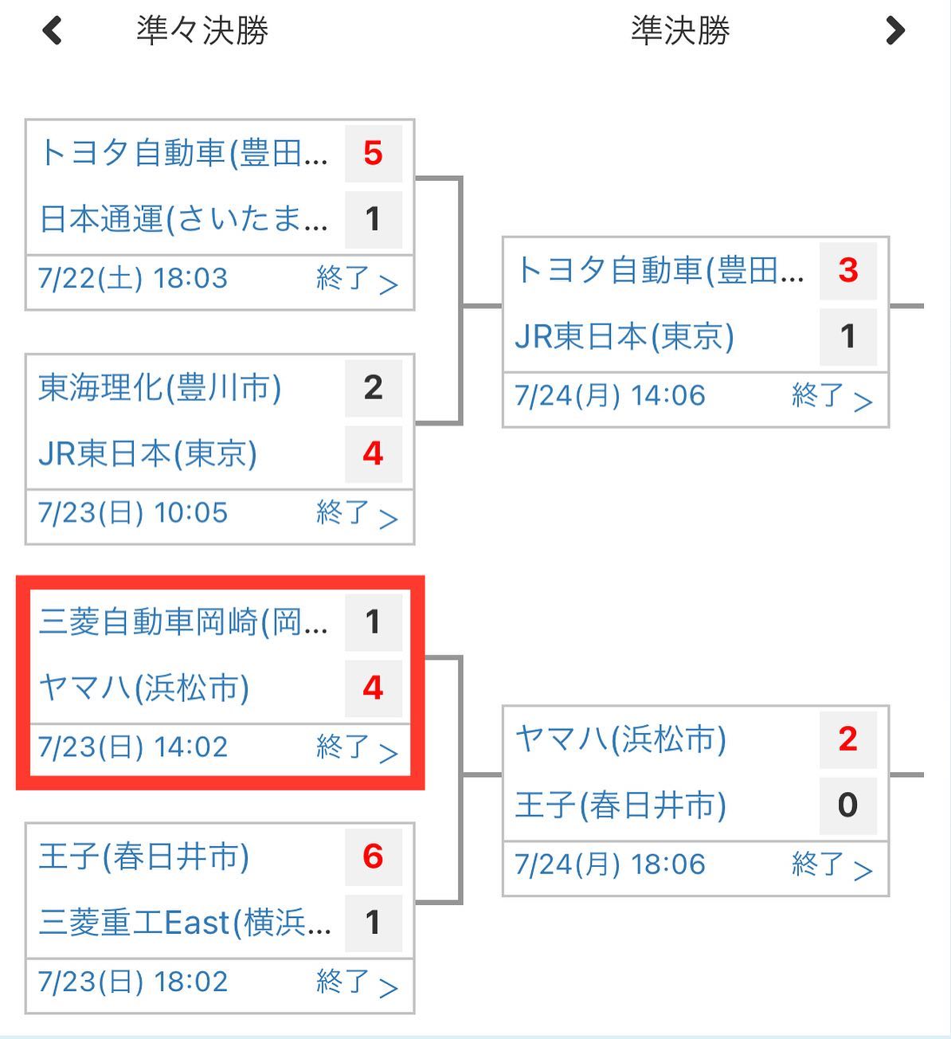
Task: Open 終了 details for 7/24 18:06 semifinal
Action: tap(832, 865)
